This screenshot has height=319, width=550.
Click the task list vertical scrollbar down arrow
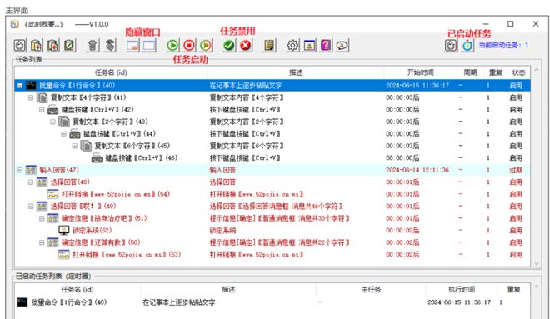(x=537, y=264)
